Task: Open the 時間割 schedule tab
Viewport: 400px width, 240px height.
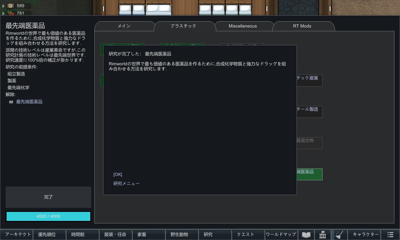Action: pyautogui.click(x=83, y=235)
